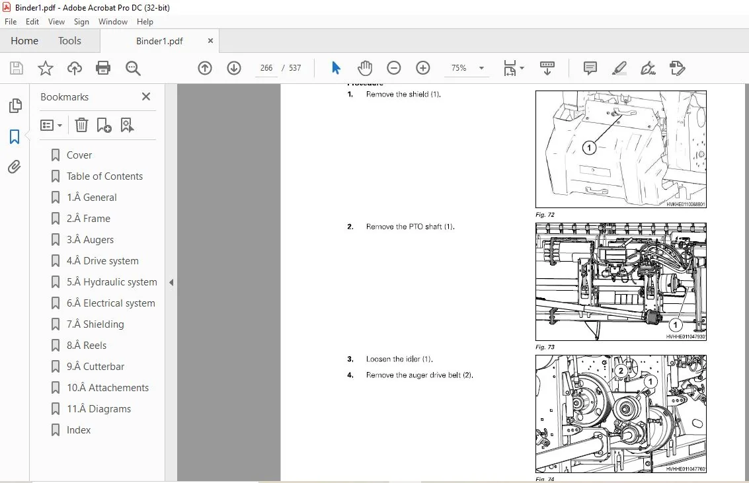The height and width of the screenshot is (483, 749).
Task: Bookmark this file with the star icon
Action: (46, 68)
